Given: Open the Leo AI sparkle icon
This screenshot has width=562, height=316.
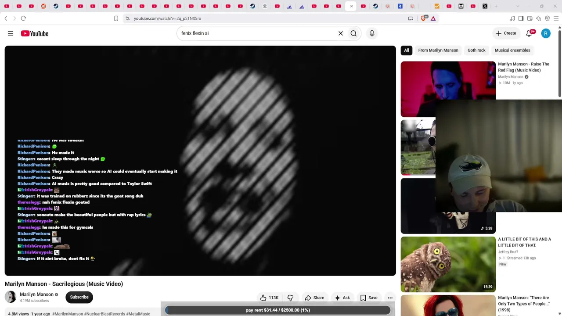Looking at the screenshot, I should 538,18.
